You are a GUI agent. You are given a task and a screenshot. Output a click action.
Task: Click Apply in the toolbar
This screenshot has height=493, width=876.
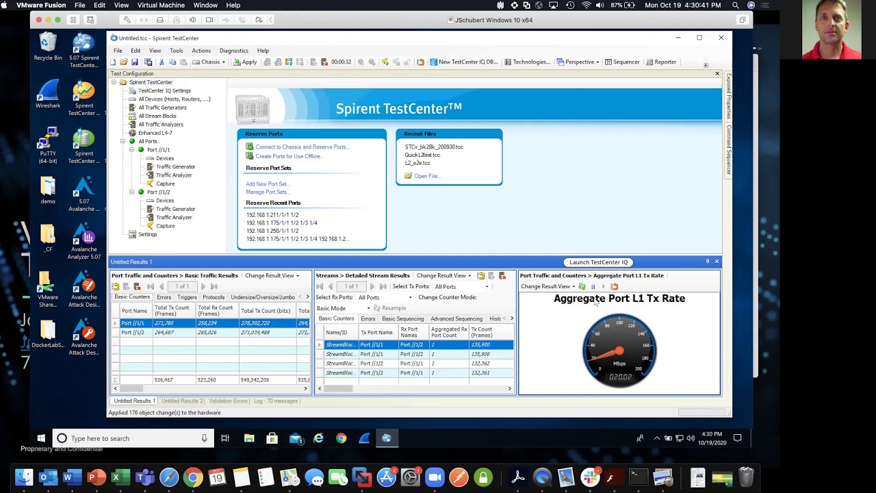pos(245,62)
